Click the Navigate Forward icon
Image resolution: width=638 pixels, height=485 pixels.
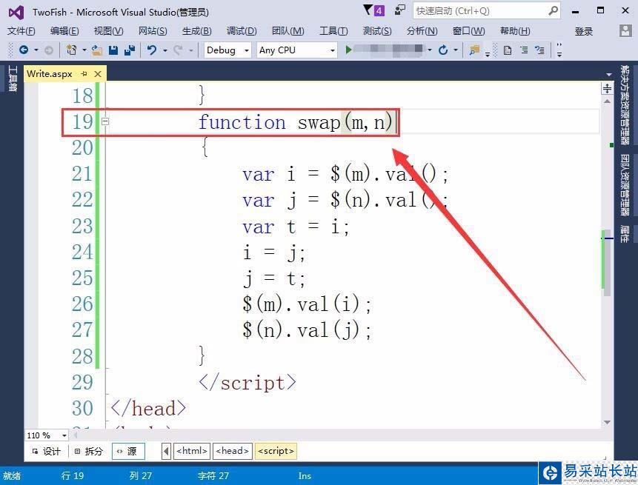pos(48,50)
